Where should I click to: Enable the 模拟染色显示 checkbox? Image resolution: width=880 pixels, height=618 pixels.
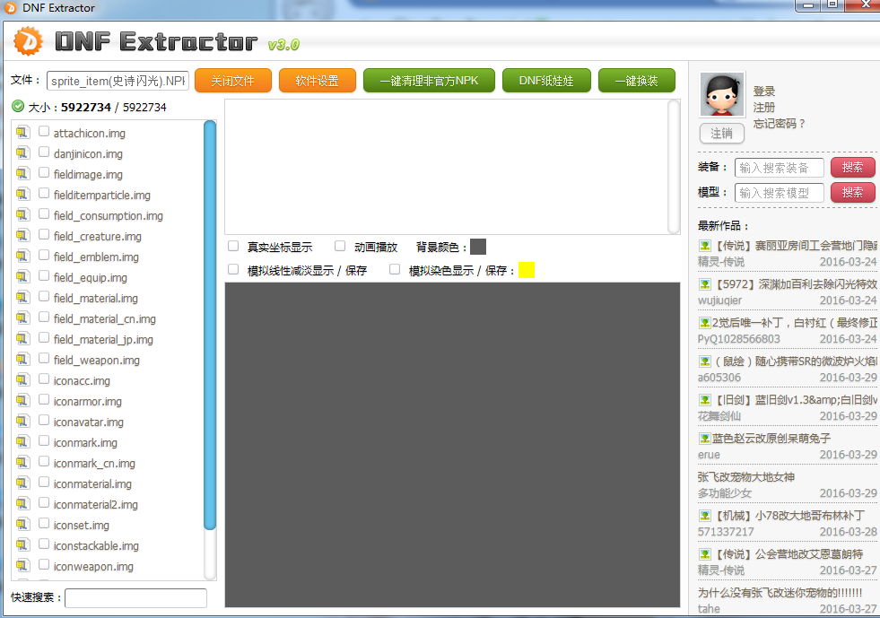[395, 270]
